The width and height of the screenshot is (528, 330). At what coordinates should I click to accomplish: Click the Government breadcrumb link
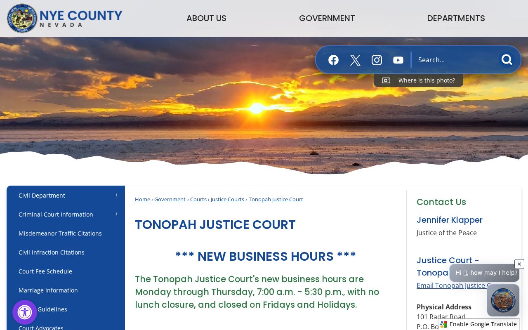[170, 199]
